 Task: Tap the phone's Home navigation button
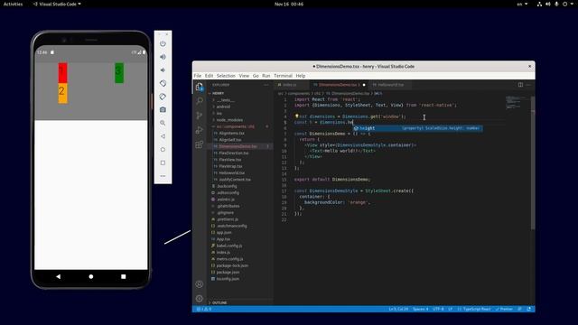click(91, 276)
